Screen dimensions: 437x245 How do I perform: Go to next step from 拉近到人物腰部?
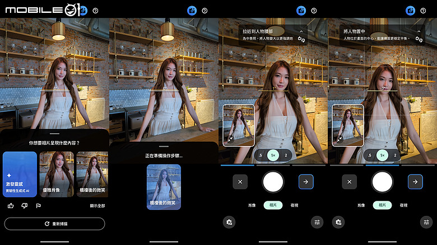point(306,182)
